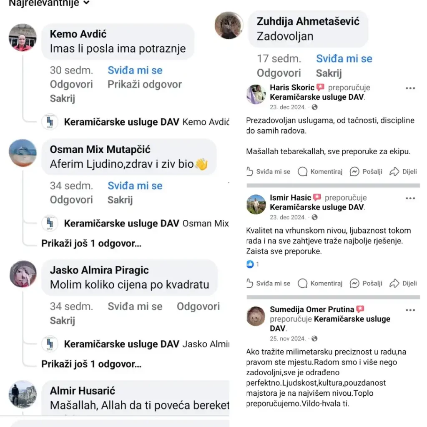Click the Komentiraj comment icon on Haris Skoric's post

pyautogui.click(x=301, y=171)
